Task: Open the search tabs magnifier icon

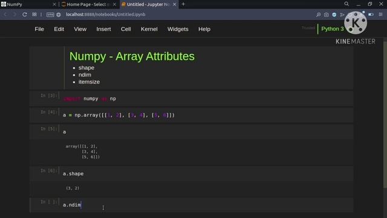Action: [346, 4]
